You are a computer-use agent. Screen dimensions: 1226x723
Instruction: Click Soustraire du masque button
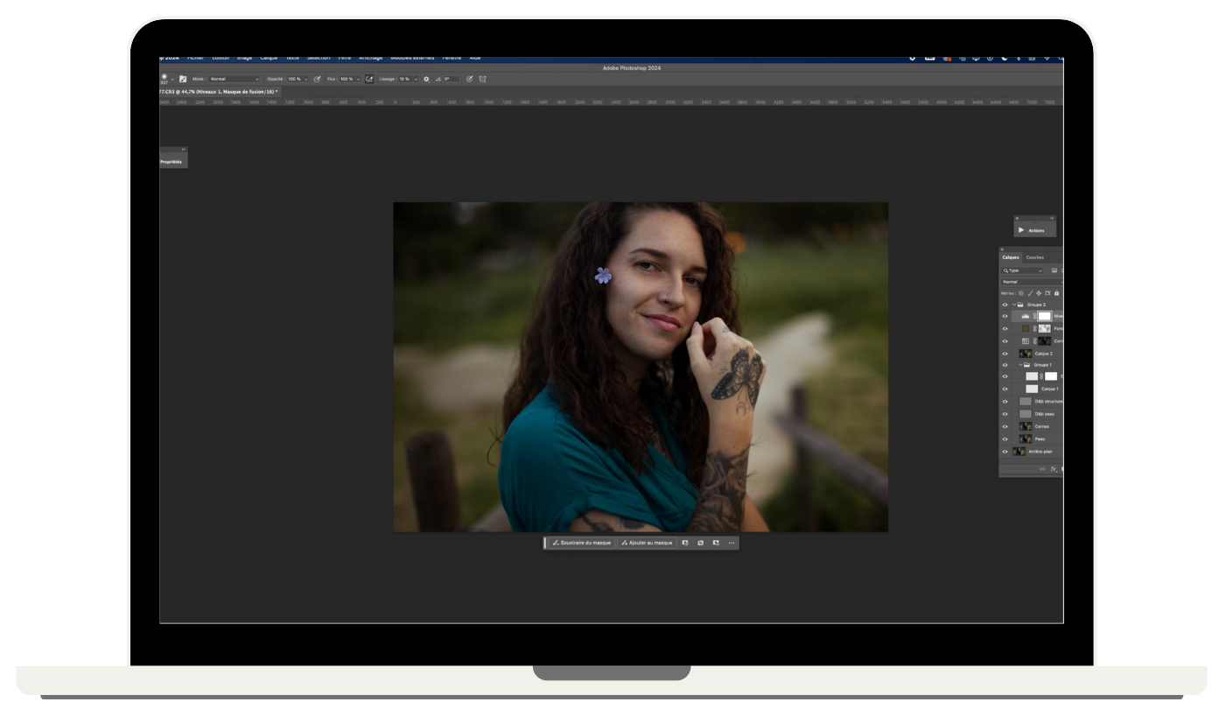[581, 543]
